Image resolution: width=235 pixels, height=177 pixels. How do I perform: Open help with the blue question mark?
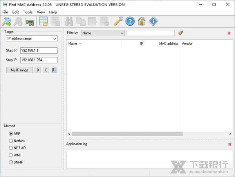130,21
